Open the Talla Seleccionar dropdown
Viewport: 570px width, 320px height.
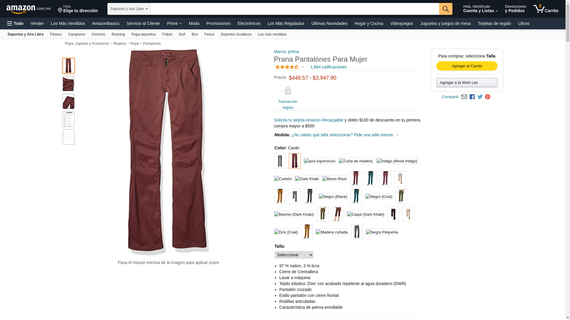pyautogui.click(x=294, y=255)
